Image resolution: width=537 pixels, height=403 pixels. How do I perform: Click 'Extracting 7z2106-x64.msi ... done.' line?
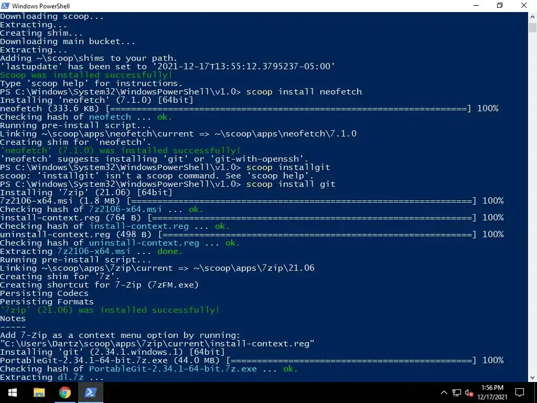(91, 251)
